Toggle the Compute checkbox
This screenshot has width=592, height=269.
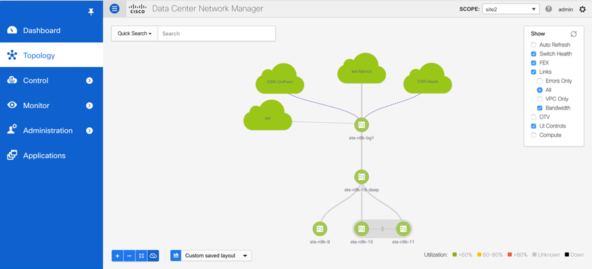533,135
